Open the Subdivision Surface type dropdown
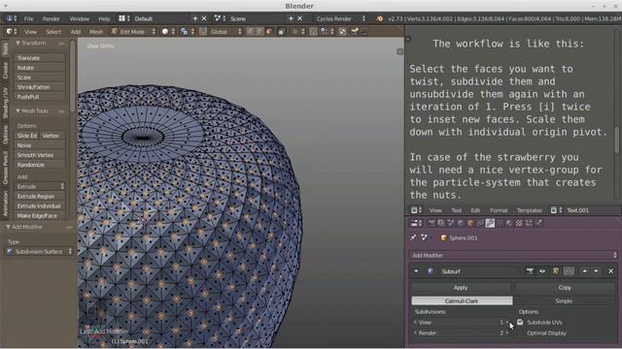 pyautogui.click(x=40, y=252)
